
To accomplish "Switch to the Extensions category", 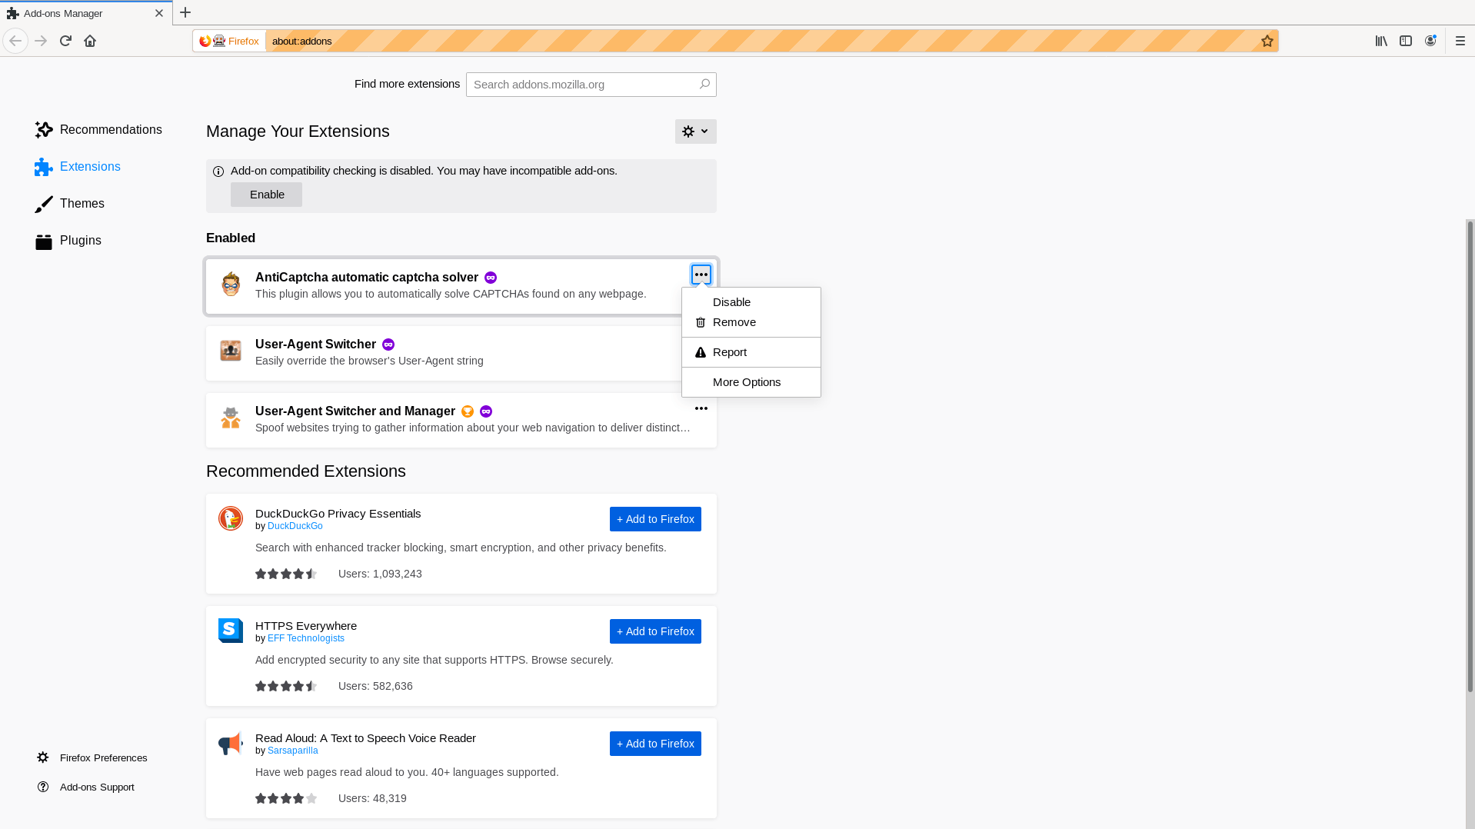I will coord(78,167).
